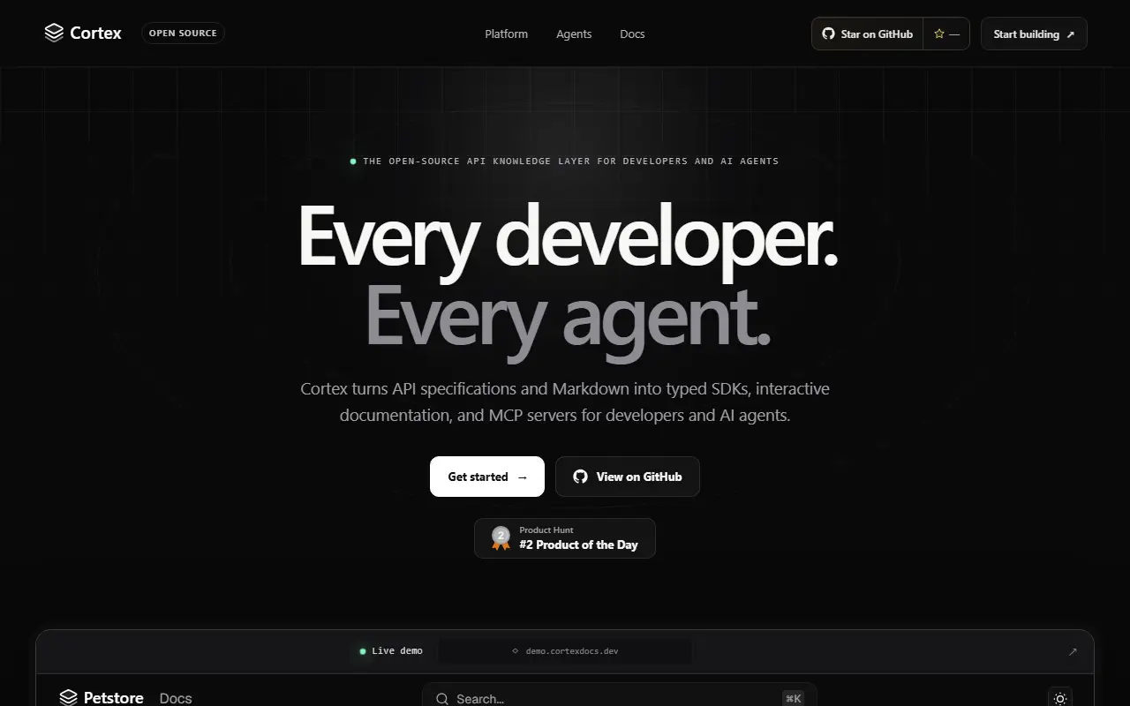Open the Petstore Docs tab
This screenshot has height=706, width=1130.
tap(176, 698)
